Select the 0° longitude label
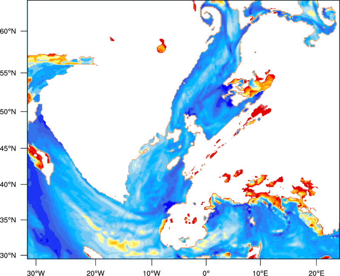This screenshot has width=340, height=276. [x=206, y=273]
